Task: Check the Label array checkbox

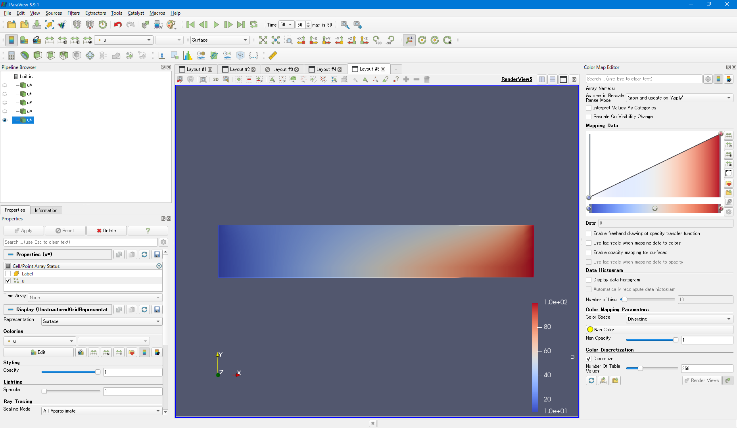Action: (8, 274)
